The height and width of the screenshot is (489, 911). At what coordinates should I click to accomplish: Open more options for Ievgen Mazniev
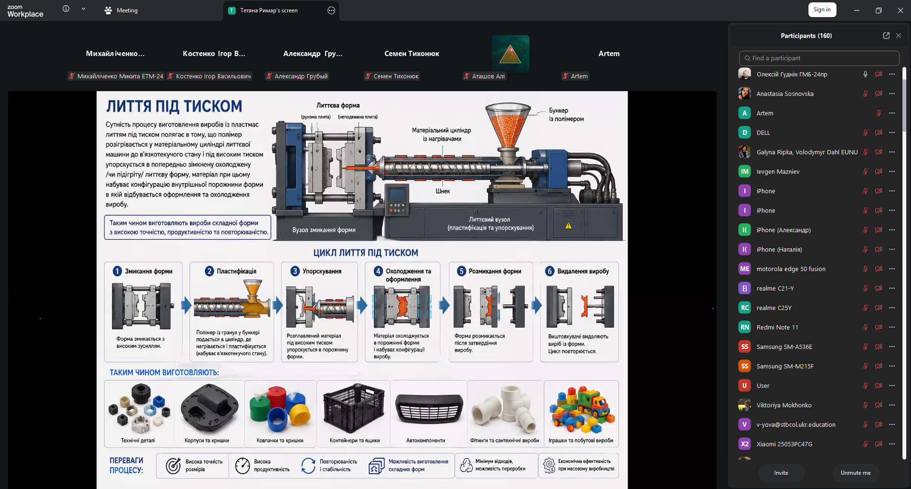[x=892, y=171]
